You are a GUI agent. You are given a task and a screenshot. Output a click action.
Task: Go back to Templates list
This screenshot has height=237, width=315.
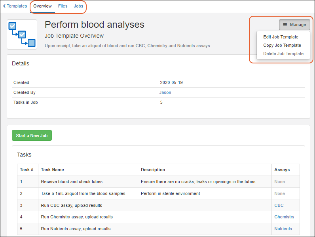coord(15,6)
